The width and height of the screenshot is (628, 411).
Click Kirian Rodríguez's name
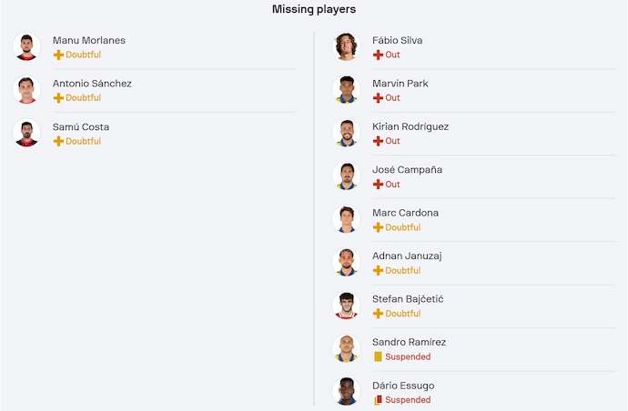click(410, 126)
